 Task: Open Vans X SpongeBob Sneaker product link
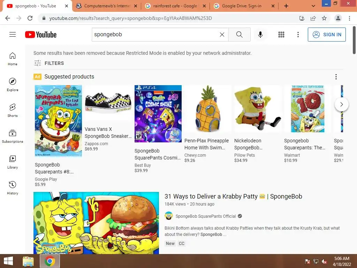[108, 133]
